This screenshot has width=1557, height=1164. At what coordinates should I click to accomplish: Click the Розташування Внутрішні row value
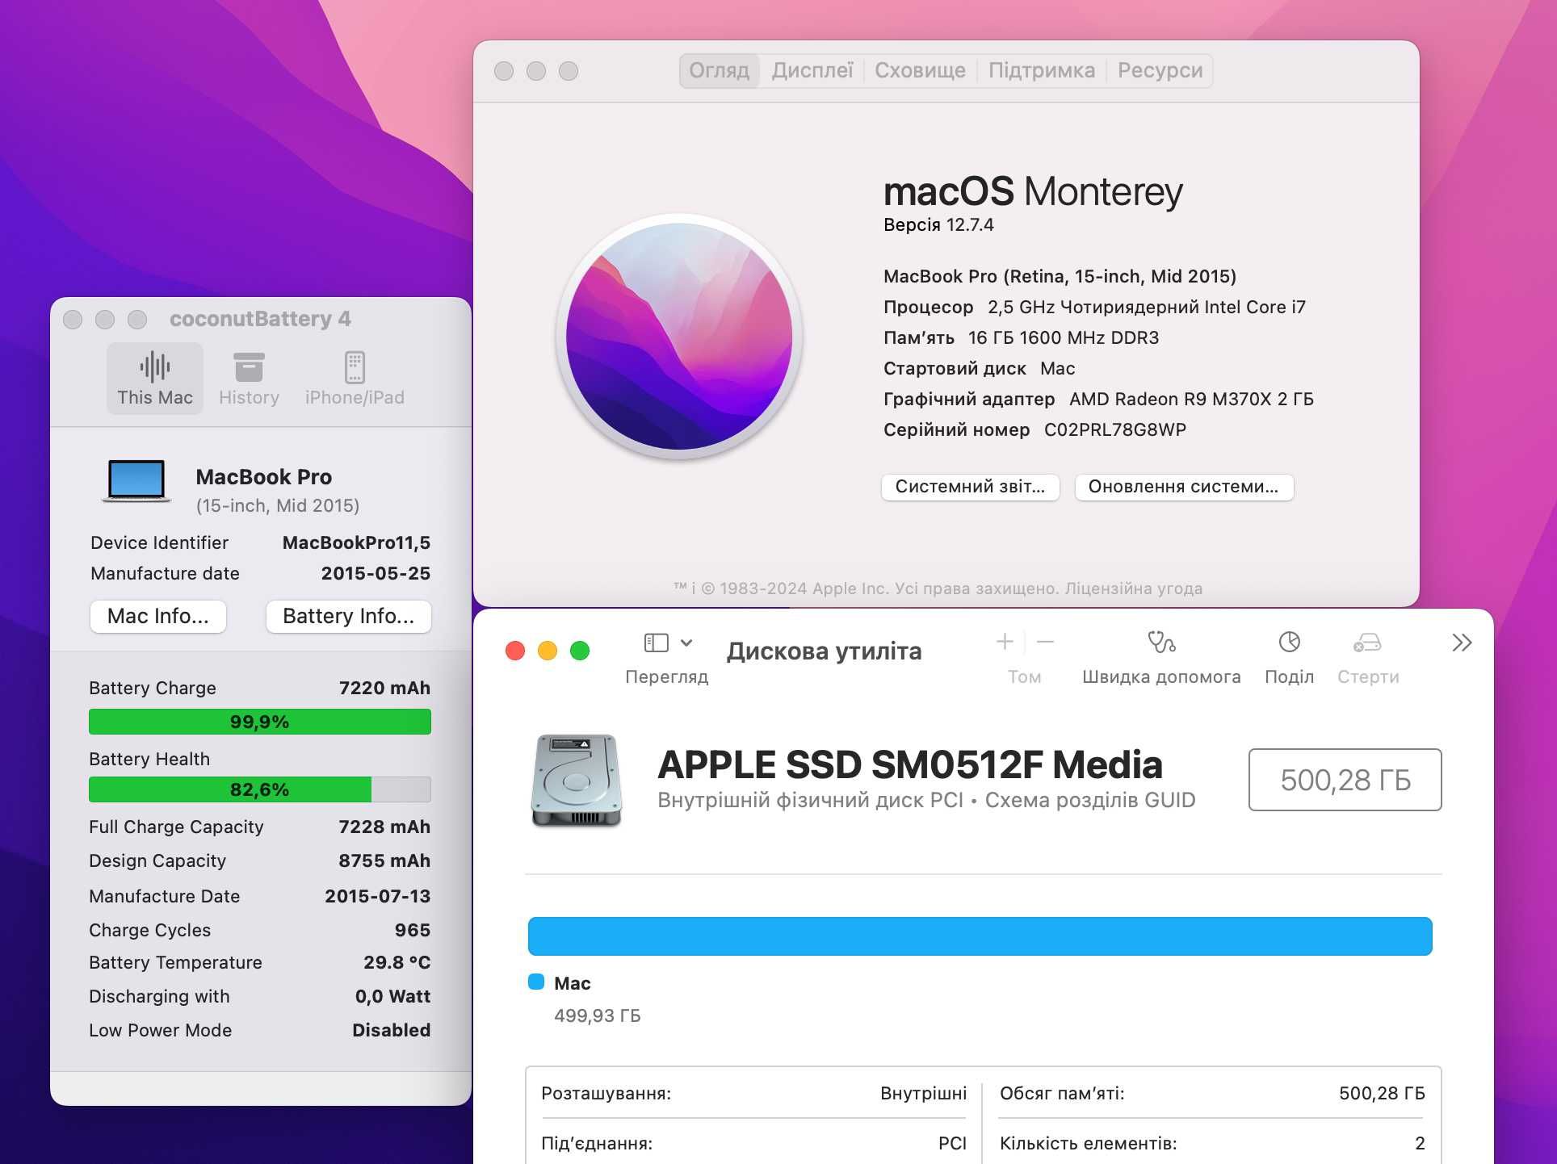(x=923, y=1093)
